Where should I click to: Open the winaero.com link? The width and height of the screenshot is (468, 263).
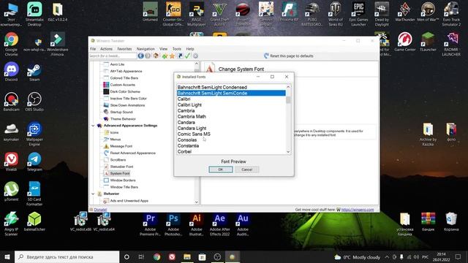point(358,210)
